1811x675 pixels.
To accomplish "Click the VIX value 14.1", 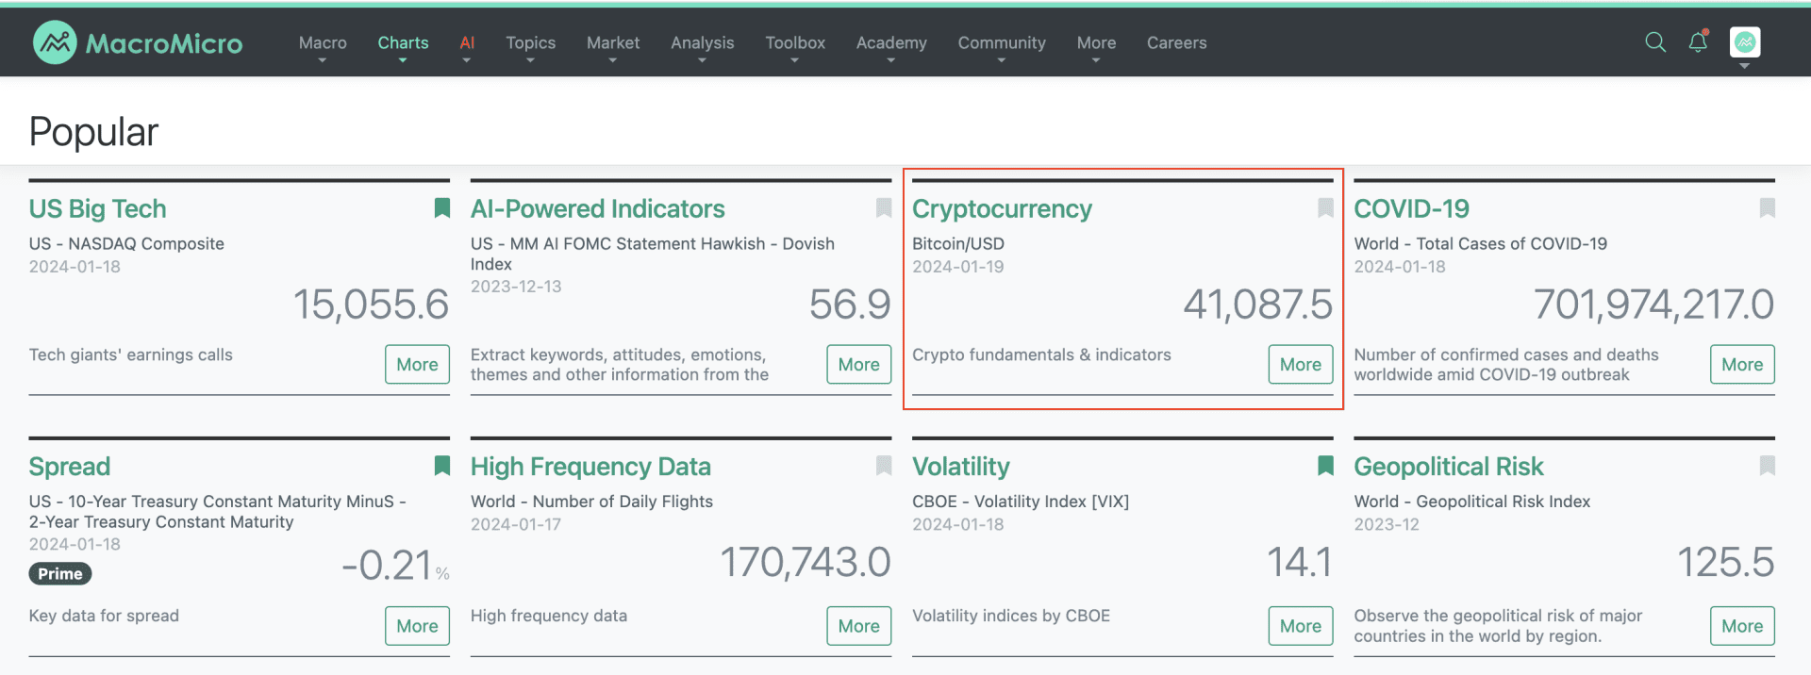I will tap(1300, 563).
